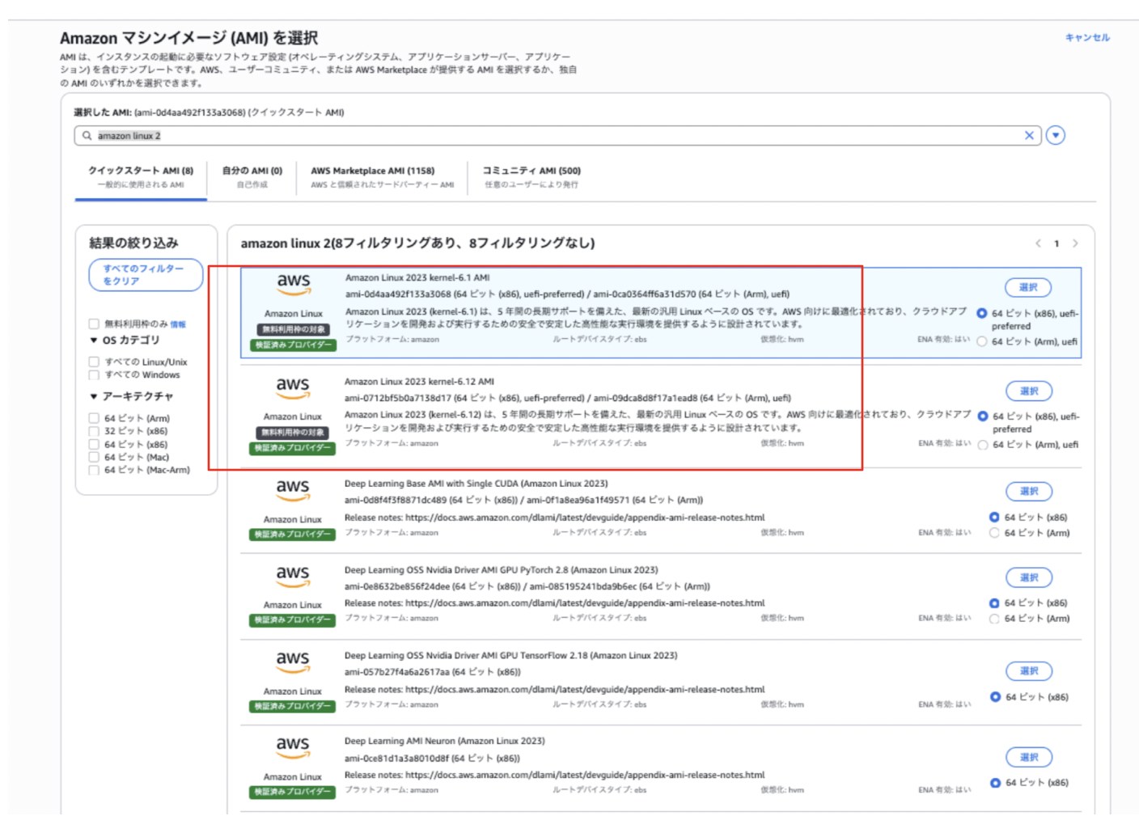Click the aws logo of Amazon Linux 2023 kernel-6.12
Image resolution: width=1139 pixels, height=833 pixels.
293,387
